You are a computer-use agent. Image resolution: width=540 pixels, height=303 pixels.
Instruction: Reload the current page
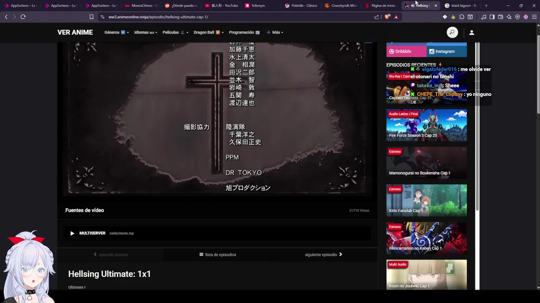[23, 17]
